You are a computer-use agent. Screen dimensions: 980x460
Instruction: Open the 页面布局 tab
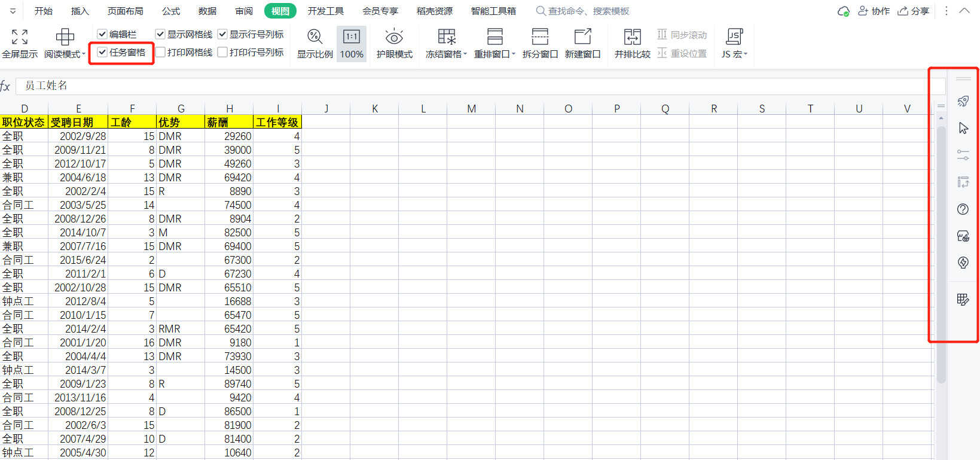tap(125, 11)
